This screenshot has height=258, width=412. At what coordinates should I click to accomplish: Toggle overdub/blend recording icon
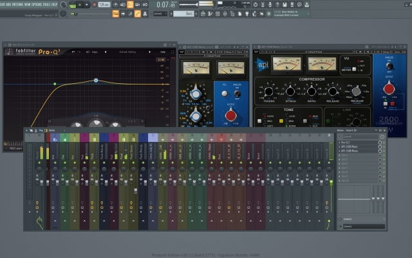137,5
